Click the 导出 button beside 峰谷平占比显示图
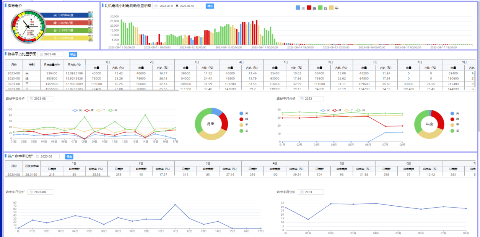The height and width of the screenshot is (237, 480). click(73, 55)
